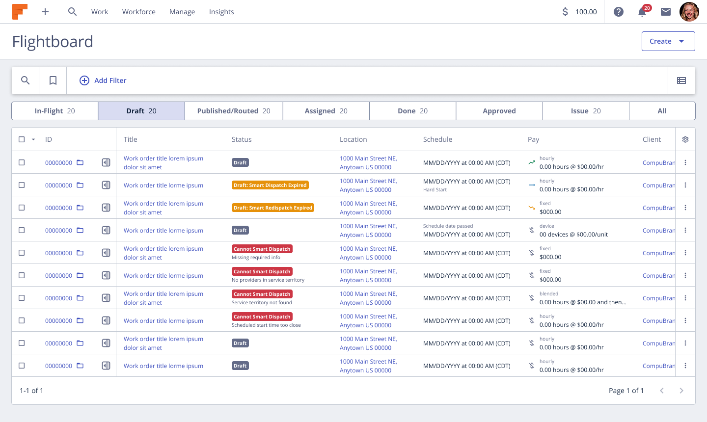Open the Workforce menu

pos(139,12)
